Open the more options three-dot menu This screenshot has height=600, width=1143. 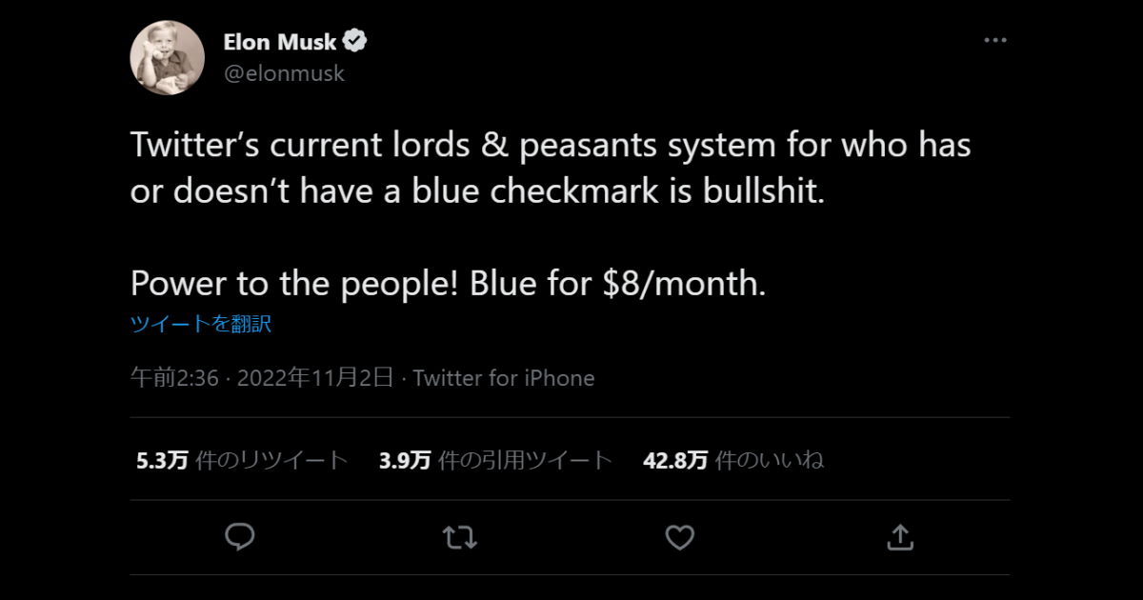click(994, 41)
